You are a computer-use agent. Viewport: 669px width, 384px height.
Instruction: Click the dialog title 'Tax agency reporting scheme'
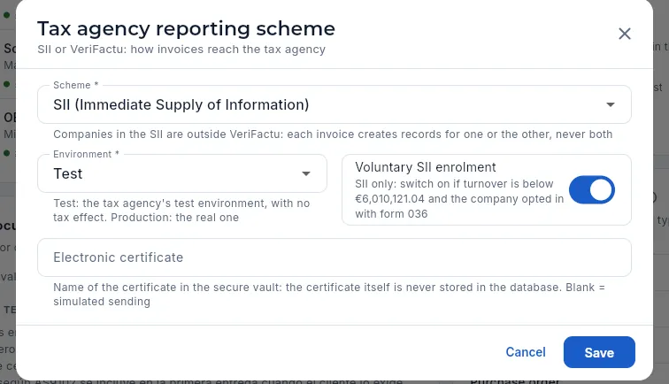[x=186, y=29]
